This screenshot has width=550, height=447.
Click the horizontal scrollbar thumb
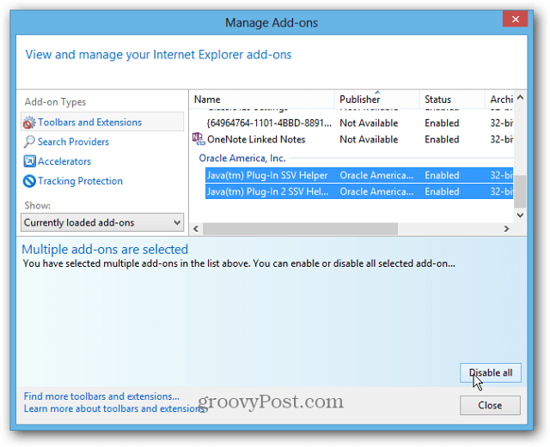300,229
